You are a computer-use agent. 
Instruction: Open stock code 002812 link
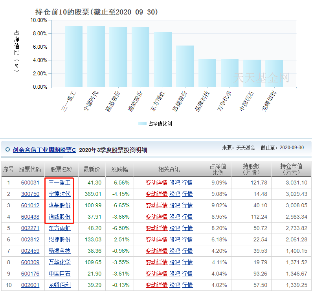tap(30, 239)
